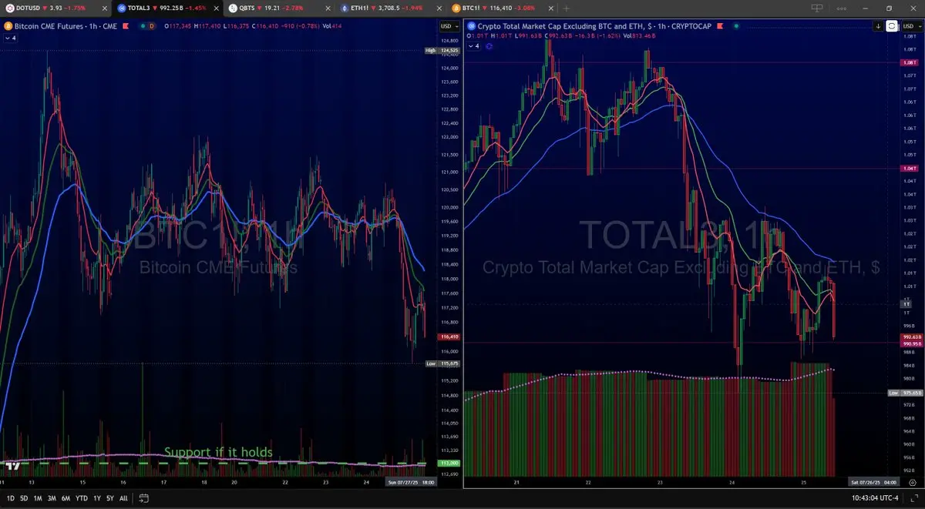Screen dimensions: 925x509
Task: Click the red flag icon on TOTAL3 title
Action: pos(720,26)
